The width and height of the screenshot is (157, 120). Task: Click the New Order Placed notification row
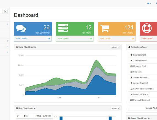pos(143,94)
